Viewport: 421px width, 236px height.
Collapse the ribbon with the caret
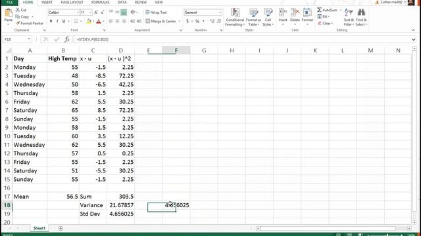(x=413, y=30)
